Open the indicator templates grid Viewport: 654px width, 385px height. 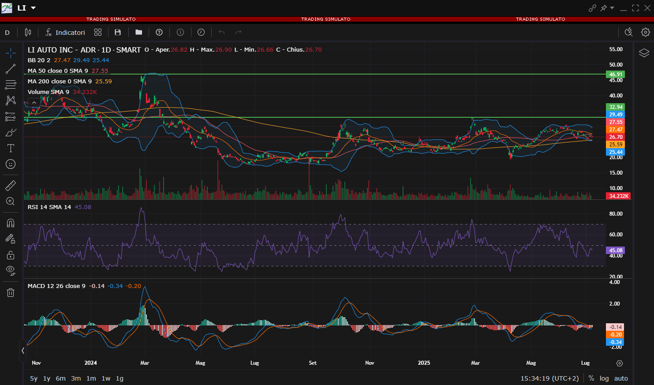98,32
